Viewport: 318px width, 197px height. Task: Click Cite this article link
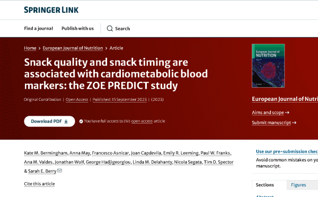click(39, 184)
